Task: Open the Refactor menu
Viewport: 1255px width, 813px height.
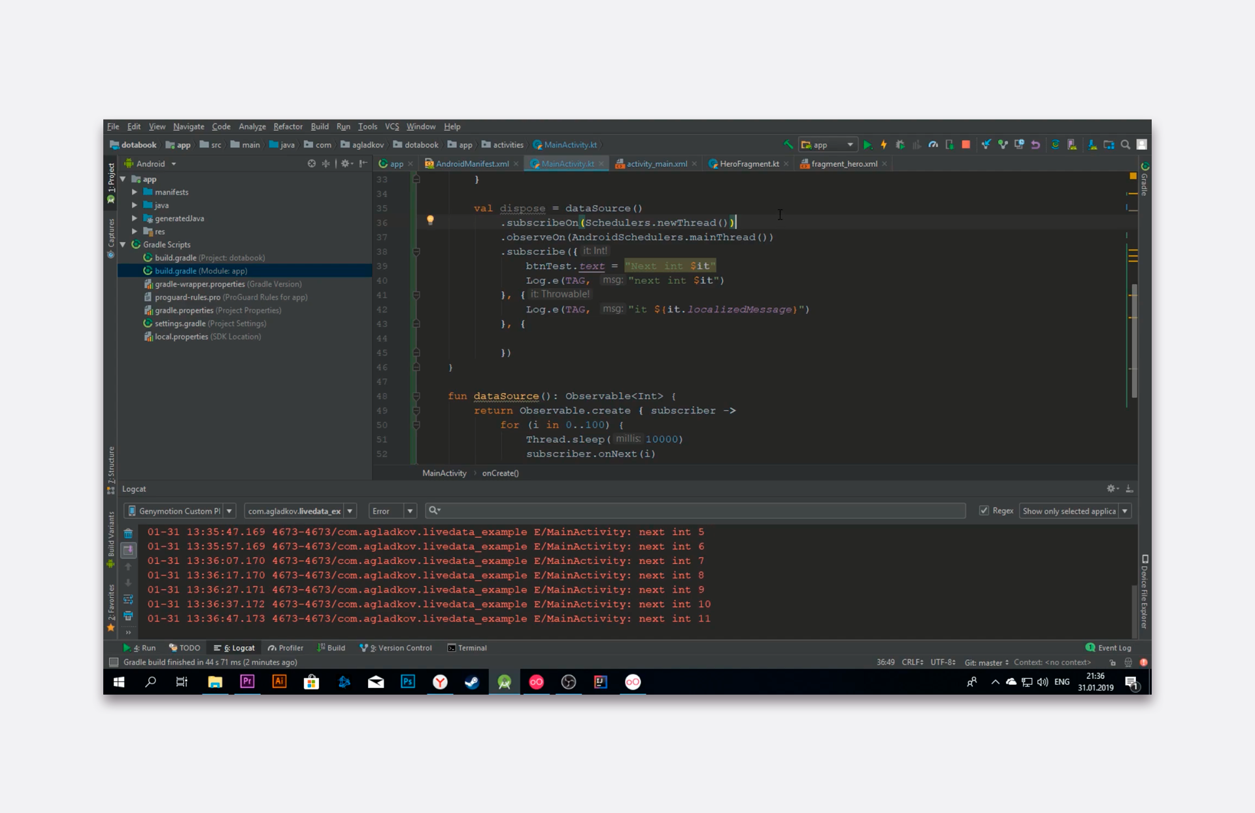Action: pyautogui.click(x=288, y=127)
